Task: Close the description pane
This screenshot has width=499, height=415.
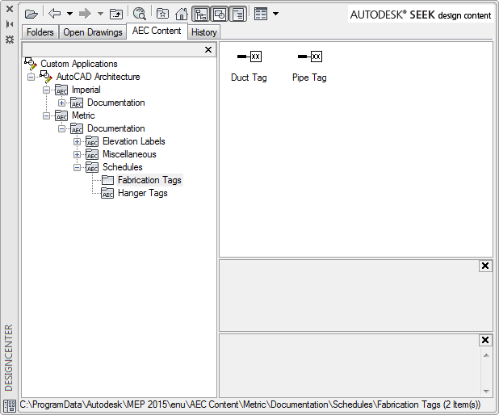Action: (x=485, y=340)
